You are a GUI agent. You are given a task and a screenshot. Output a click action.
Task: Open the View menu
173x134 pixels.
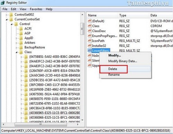(23, 9)
